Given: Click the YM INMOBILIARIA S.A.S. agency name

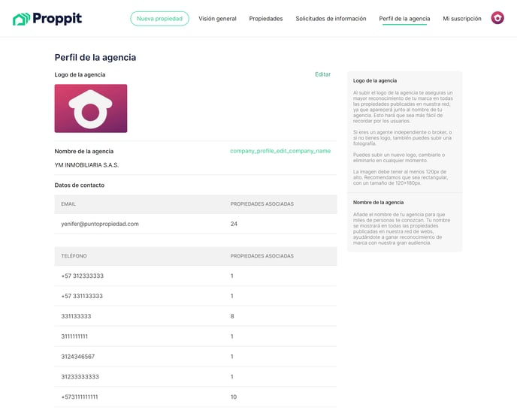Looking at the screenshot, I should tap(86, 164).
